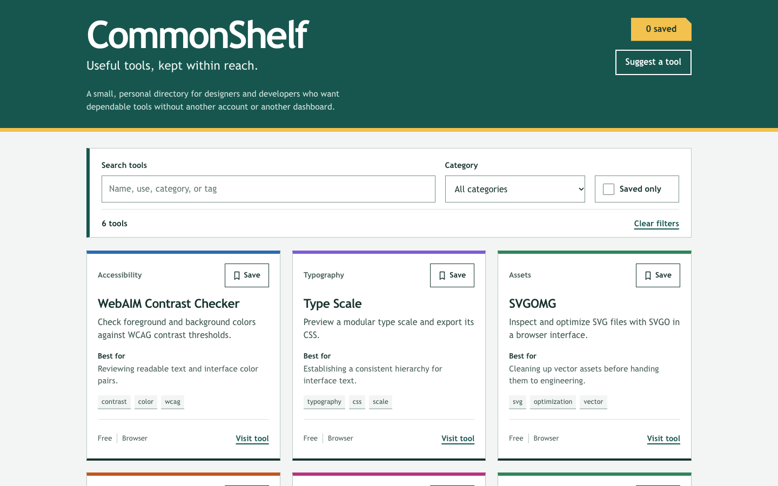Click the Type Scale card heading
The image size is (778, 486).
click(332, 303)
